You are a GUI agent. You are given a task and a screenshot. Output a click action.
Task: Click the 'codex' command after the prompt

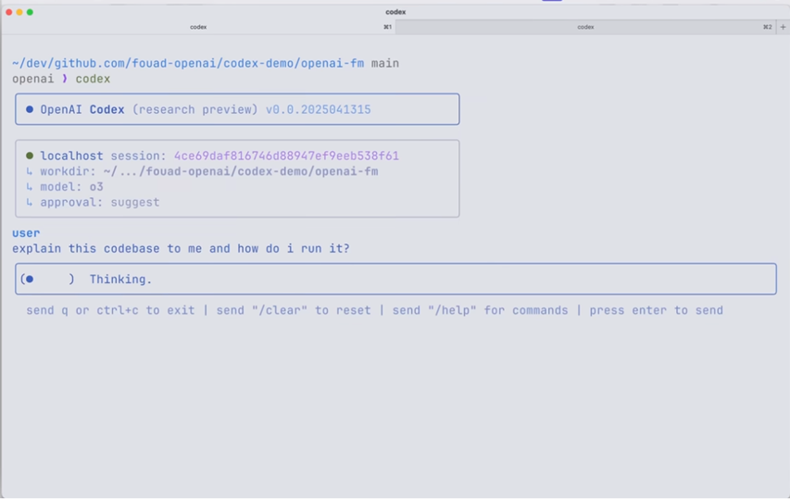(93, 79)
